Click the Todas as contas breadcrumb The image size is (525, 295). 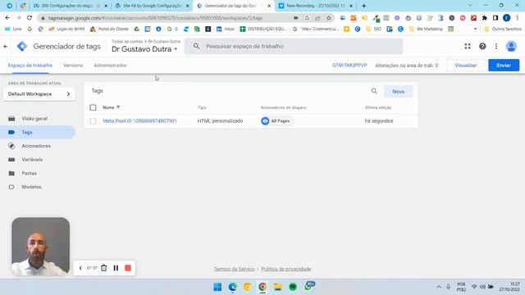(x=127, y=42)
